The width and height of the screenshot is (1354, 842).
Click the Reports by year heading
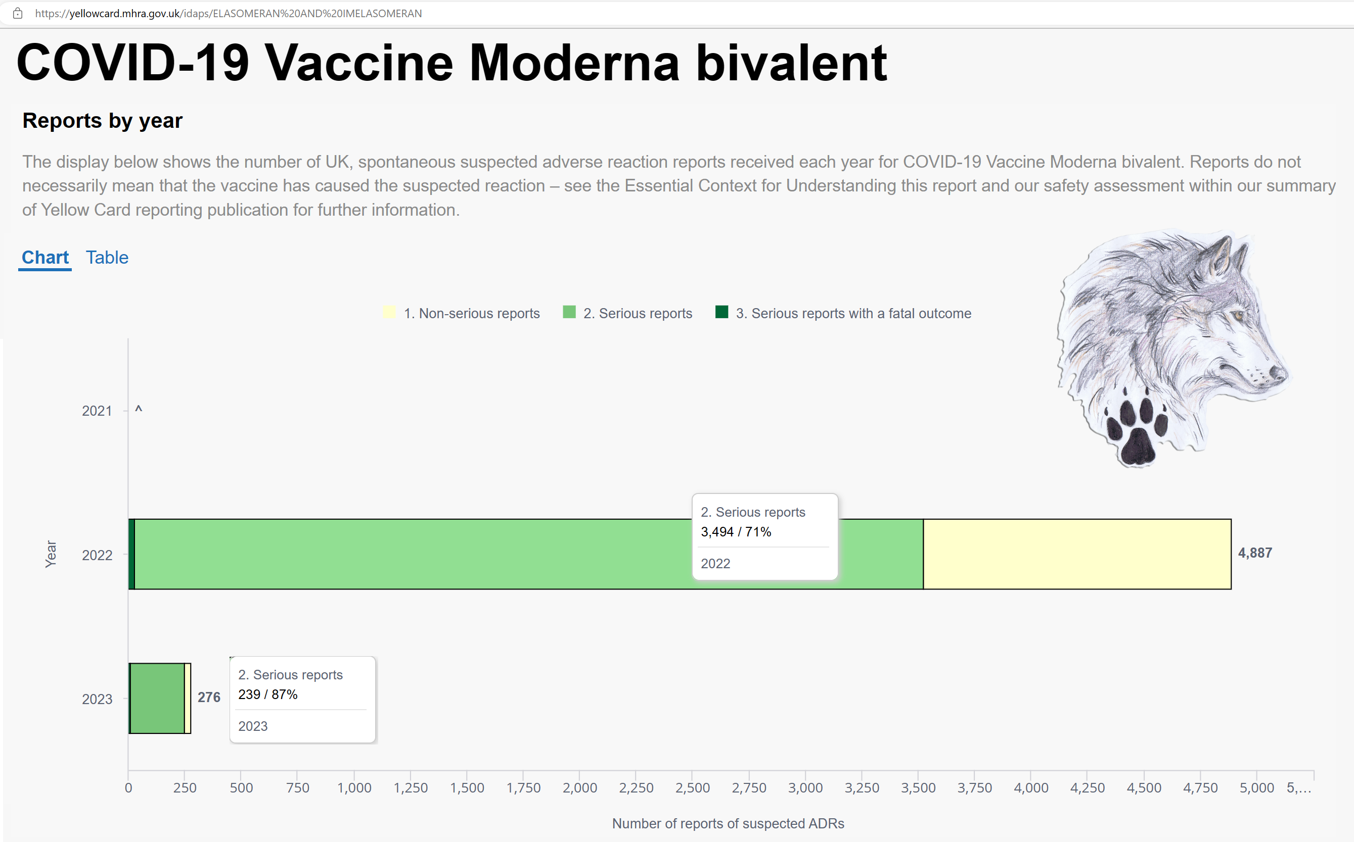point(103,121)
